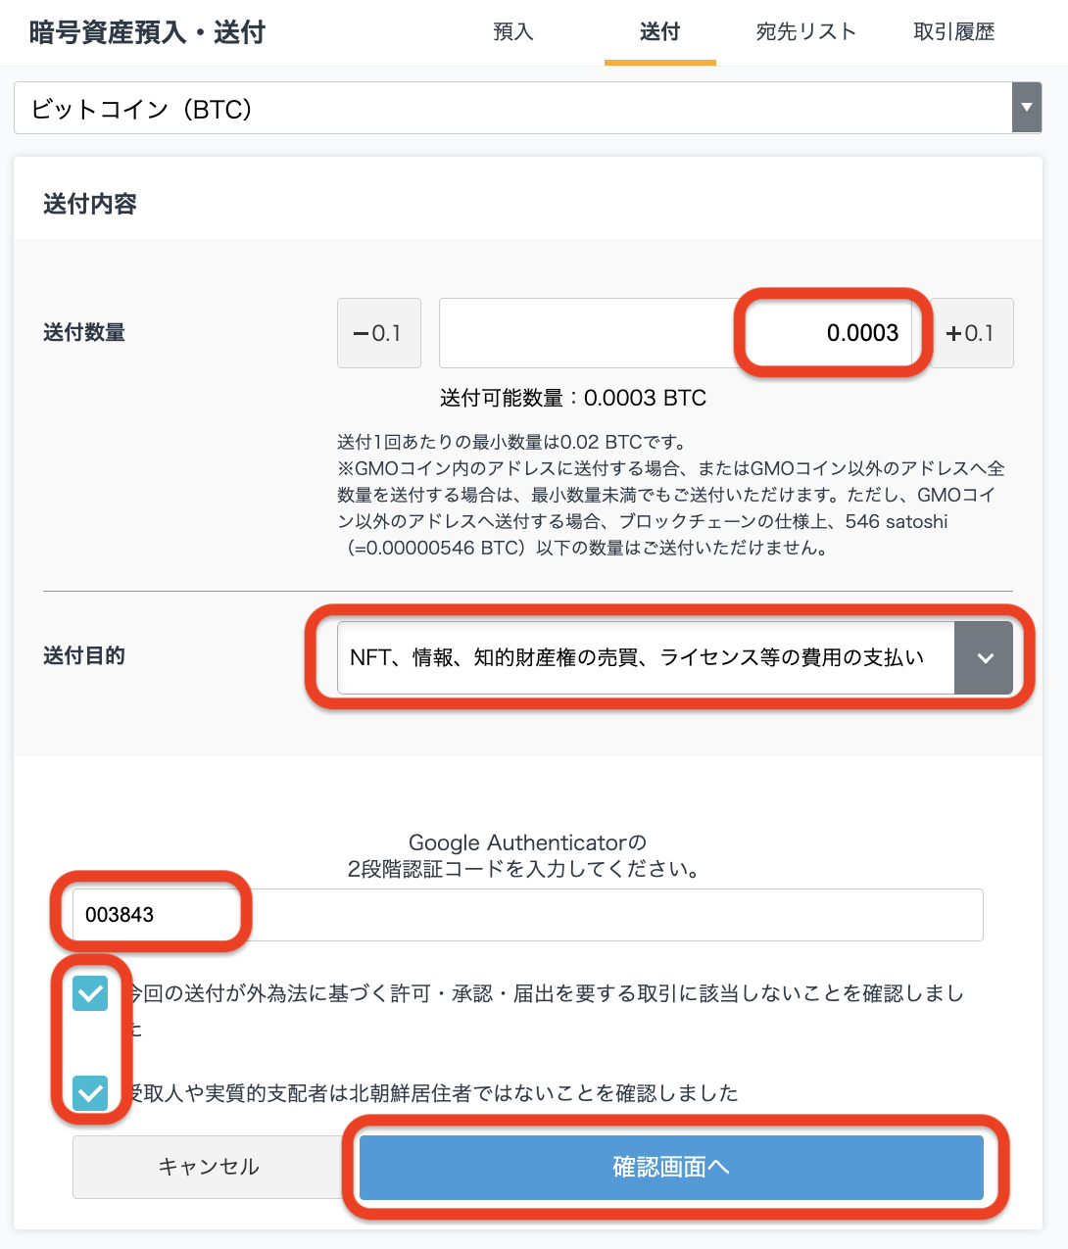
Task: Click the 送付可能数量 0.0003 BTC text
Action: click(x=573, y=398)
